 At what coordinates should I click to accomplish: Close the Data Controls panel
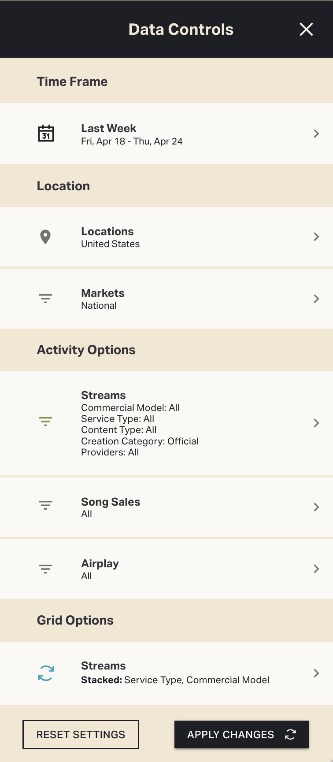click(306, 30)
